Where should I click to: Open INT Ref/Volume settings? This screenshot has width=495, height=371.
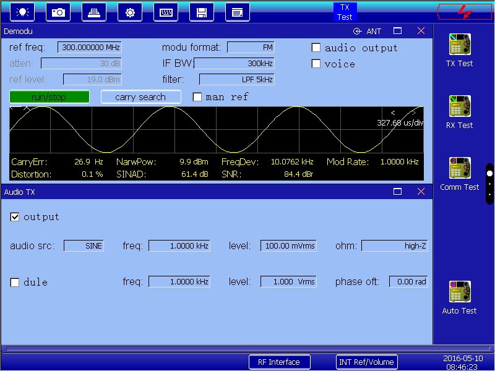click(x=366, y=362)
